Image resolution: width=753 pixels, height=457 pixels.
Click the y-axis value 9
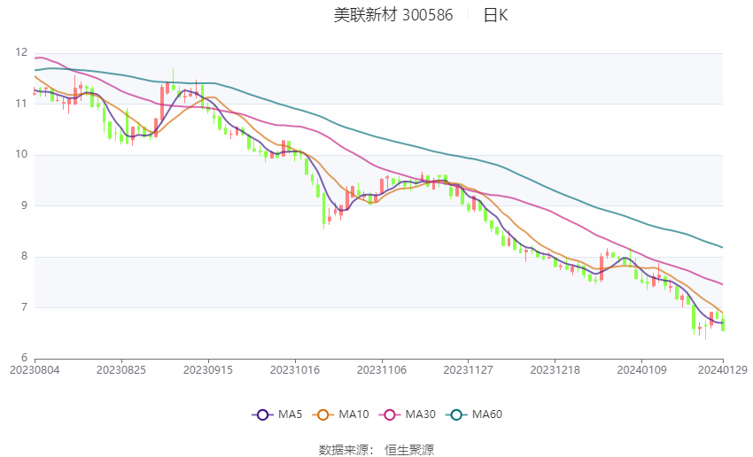pyautogui.click(x=25, y=205)
